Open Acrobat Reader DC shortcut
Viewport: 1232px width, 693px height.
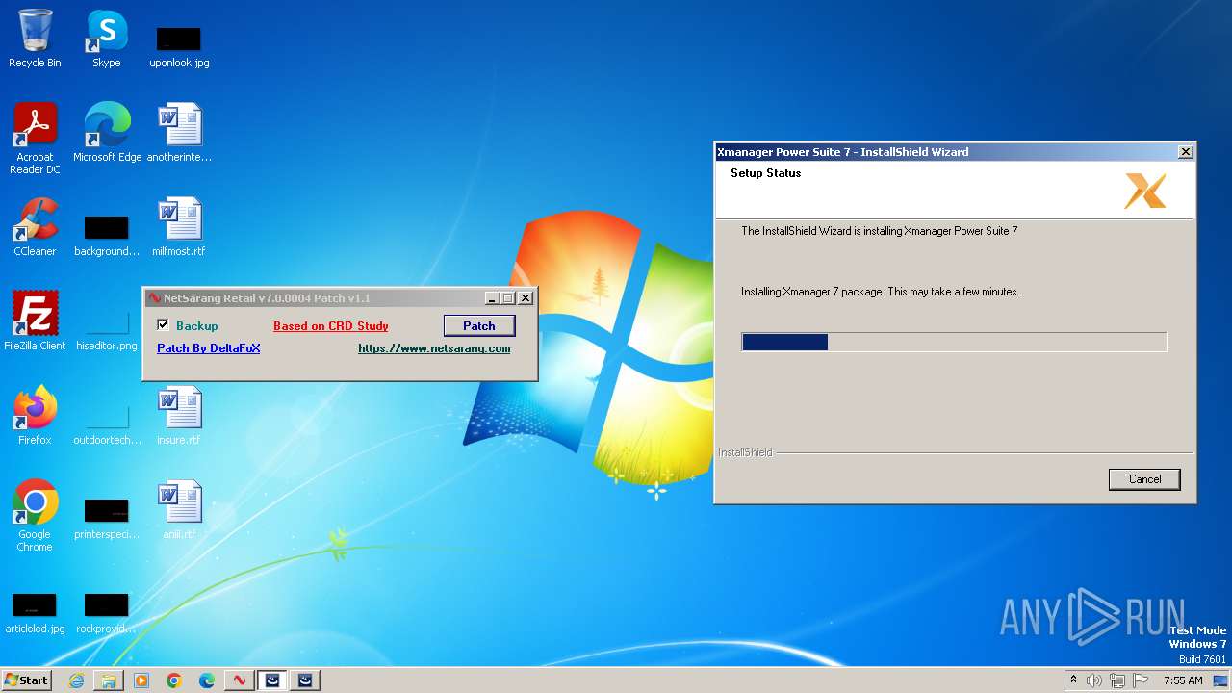(35, 138)
